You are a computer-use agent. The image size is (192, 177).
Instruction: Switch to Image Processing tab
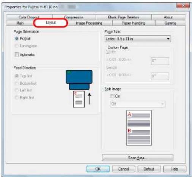89,23
